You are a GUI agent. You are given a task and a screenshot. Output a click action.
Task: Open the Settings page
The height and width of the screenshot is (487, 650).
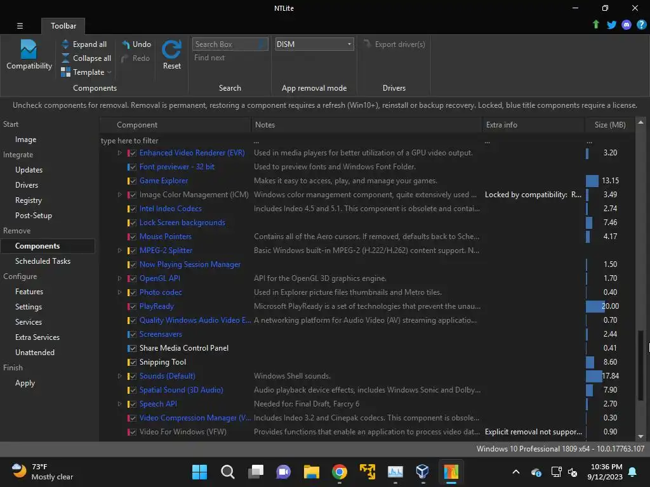coord(29,307)
